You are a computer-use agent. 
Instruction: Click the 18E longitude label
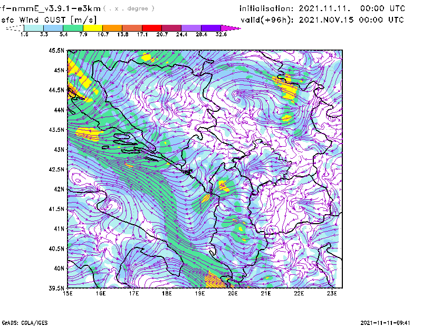167,293
